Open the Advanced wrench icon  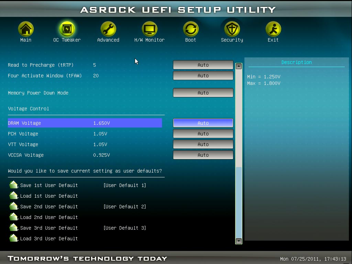108,29
